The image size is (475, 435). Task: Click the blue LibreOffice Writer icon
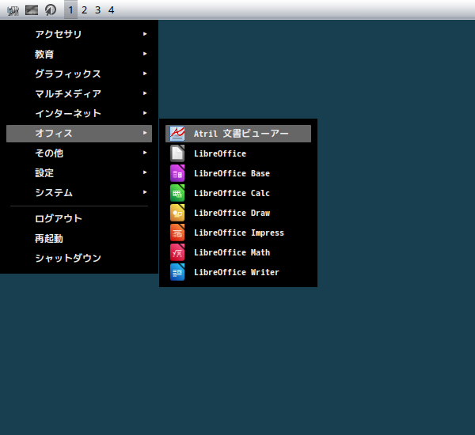(177, 272)
